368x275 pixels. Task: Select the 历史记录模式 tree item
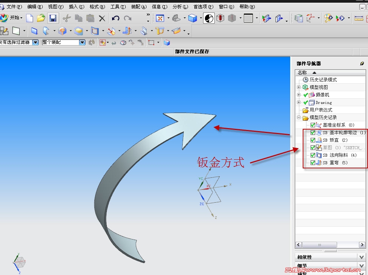pos(323,80)
